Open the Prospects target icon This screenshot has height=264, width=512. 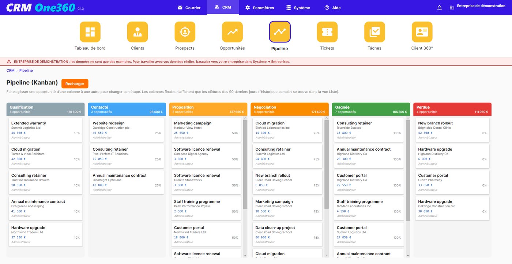(x=185, y=32)
